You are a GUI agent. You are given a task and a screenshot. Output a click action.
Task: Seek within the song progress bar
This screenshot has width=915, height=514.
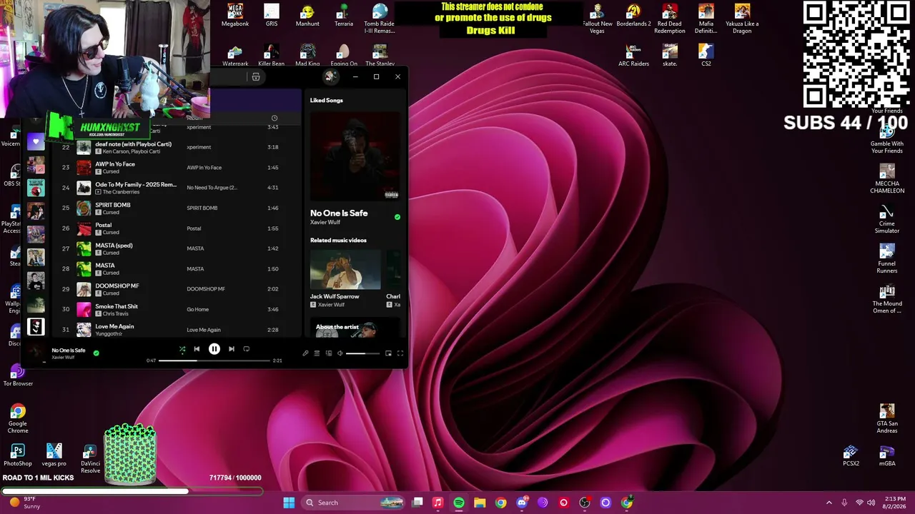[x=214, y=361]
